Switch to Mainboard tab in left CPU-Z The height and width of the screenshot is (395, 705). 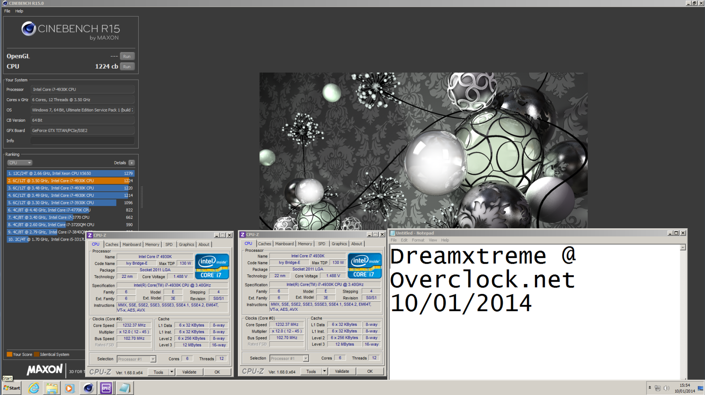point(132,244)
